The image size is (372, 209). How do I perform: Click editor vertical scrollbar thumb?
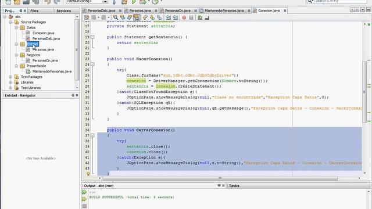(x=364, y=92)
